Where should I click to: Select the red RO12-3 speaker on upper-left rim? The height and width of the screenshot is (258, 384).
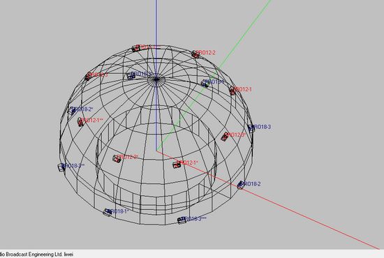87,77
